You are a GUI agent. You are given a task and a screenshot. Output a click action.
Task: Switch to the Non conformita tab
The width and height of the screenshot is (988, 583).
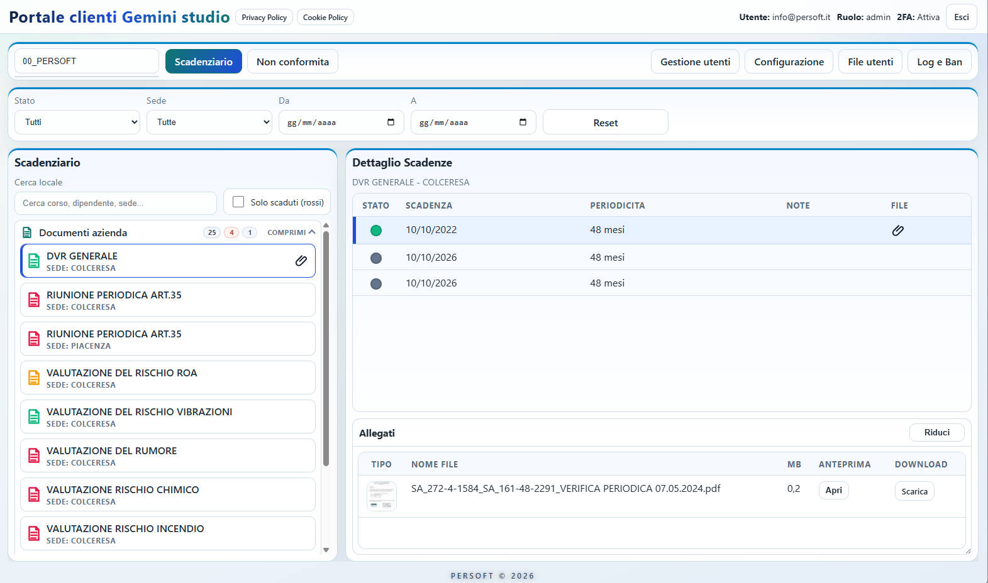292,62
